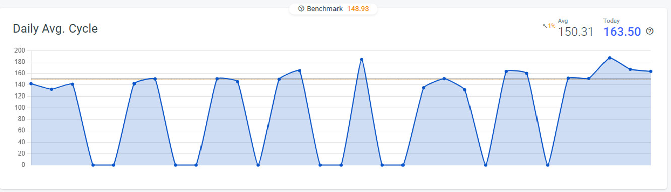Click the 20 y-axis label

pyautogui.click(x=22, y=153)
